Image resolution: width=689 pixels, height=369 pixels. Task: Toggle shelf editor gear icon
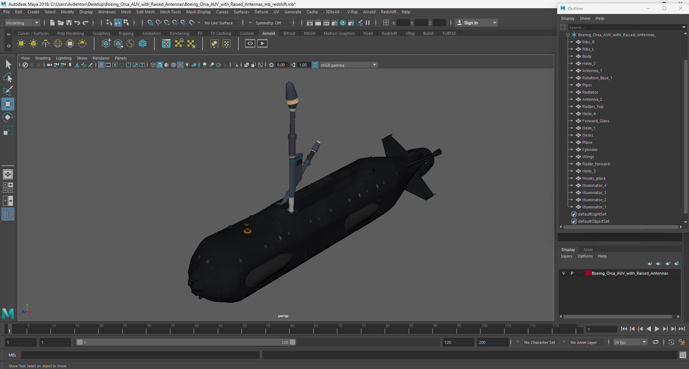click(9, 46)
